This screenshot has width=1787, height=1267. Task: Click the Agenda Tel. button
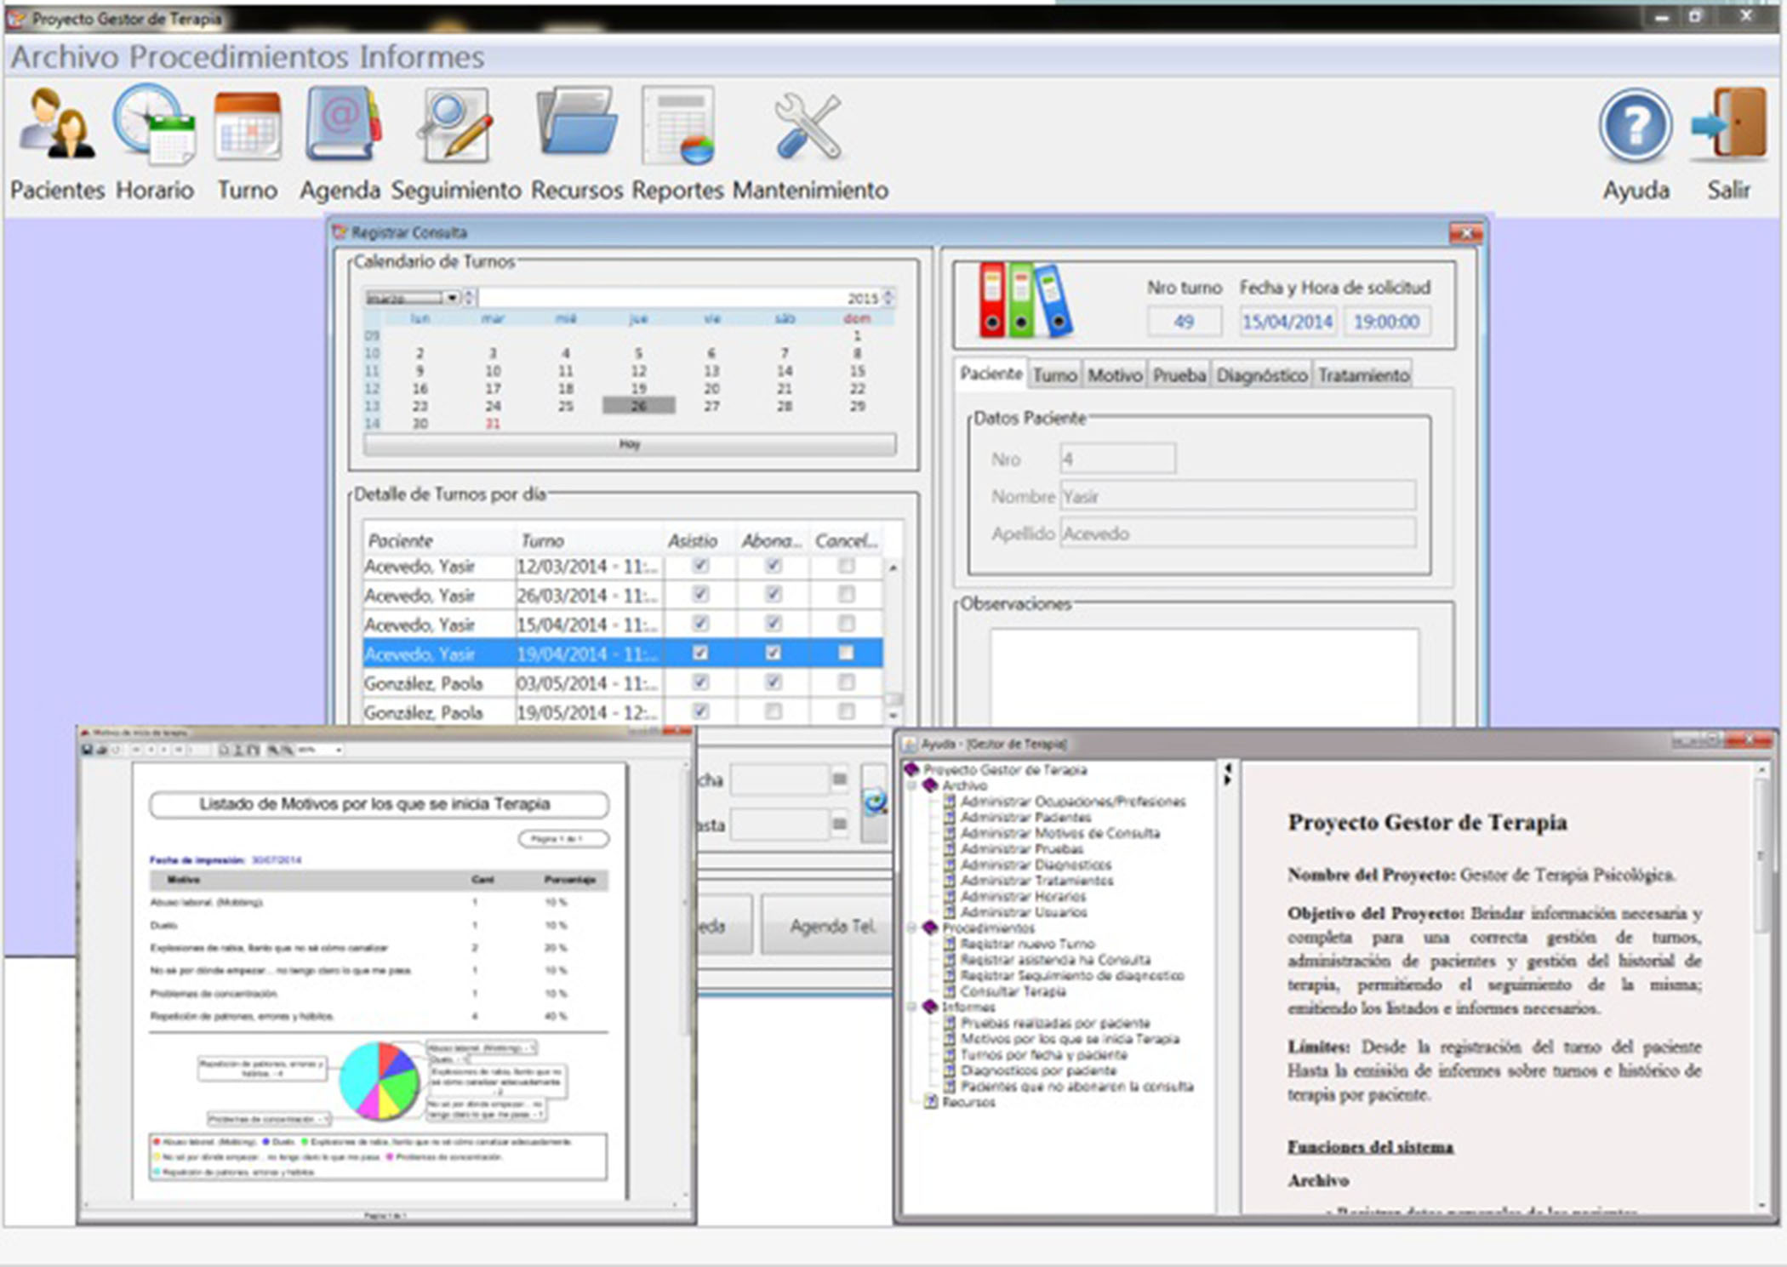click(x=831, y=926)
